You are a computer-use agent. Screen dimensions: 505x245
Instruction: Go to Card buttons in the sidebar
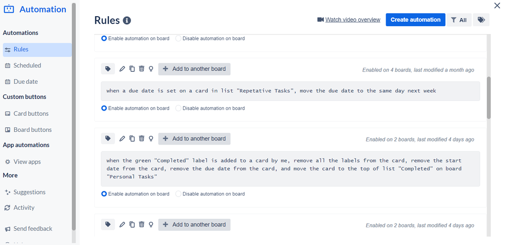point(31,114)
